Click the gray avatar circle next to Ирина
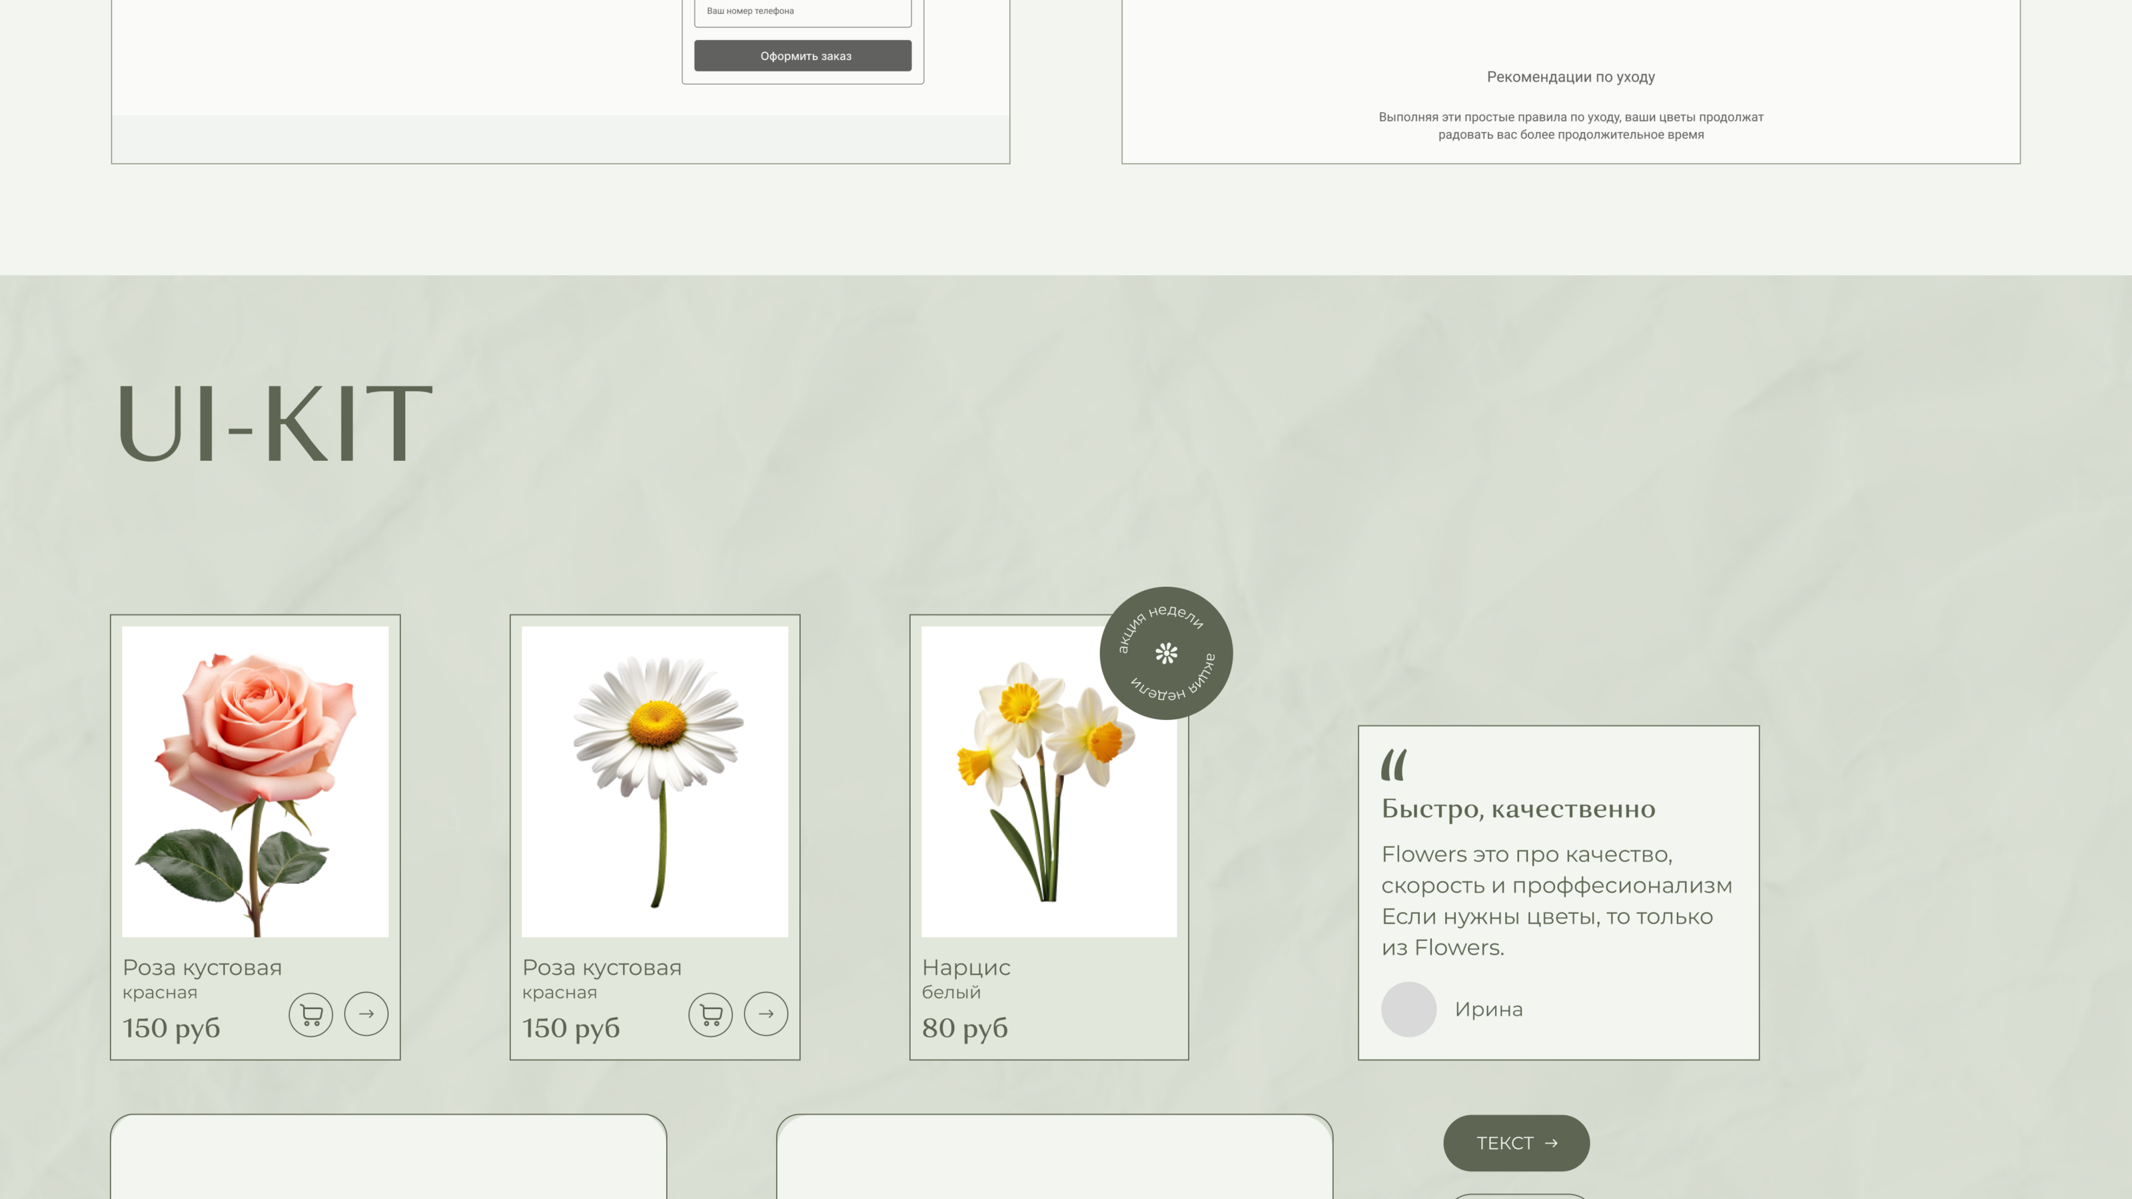This screenshot has height=1199, width=2132. (1408, 1008)
